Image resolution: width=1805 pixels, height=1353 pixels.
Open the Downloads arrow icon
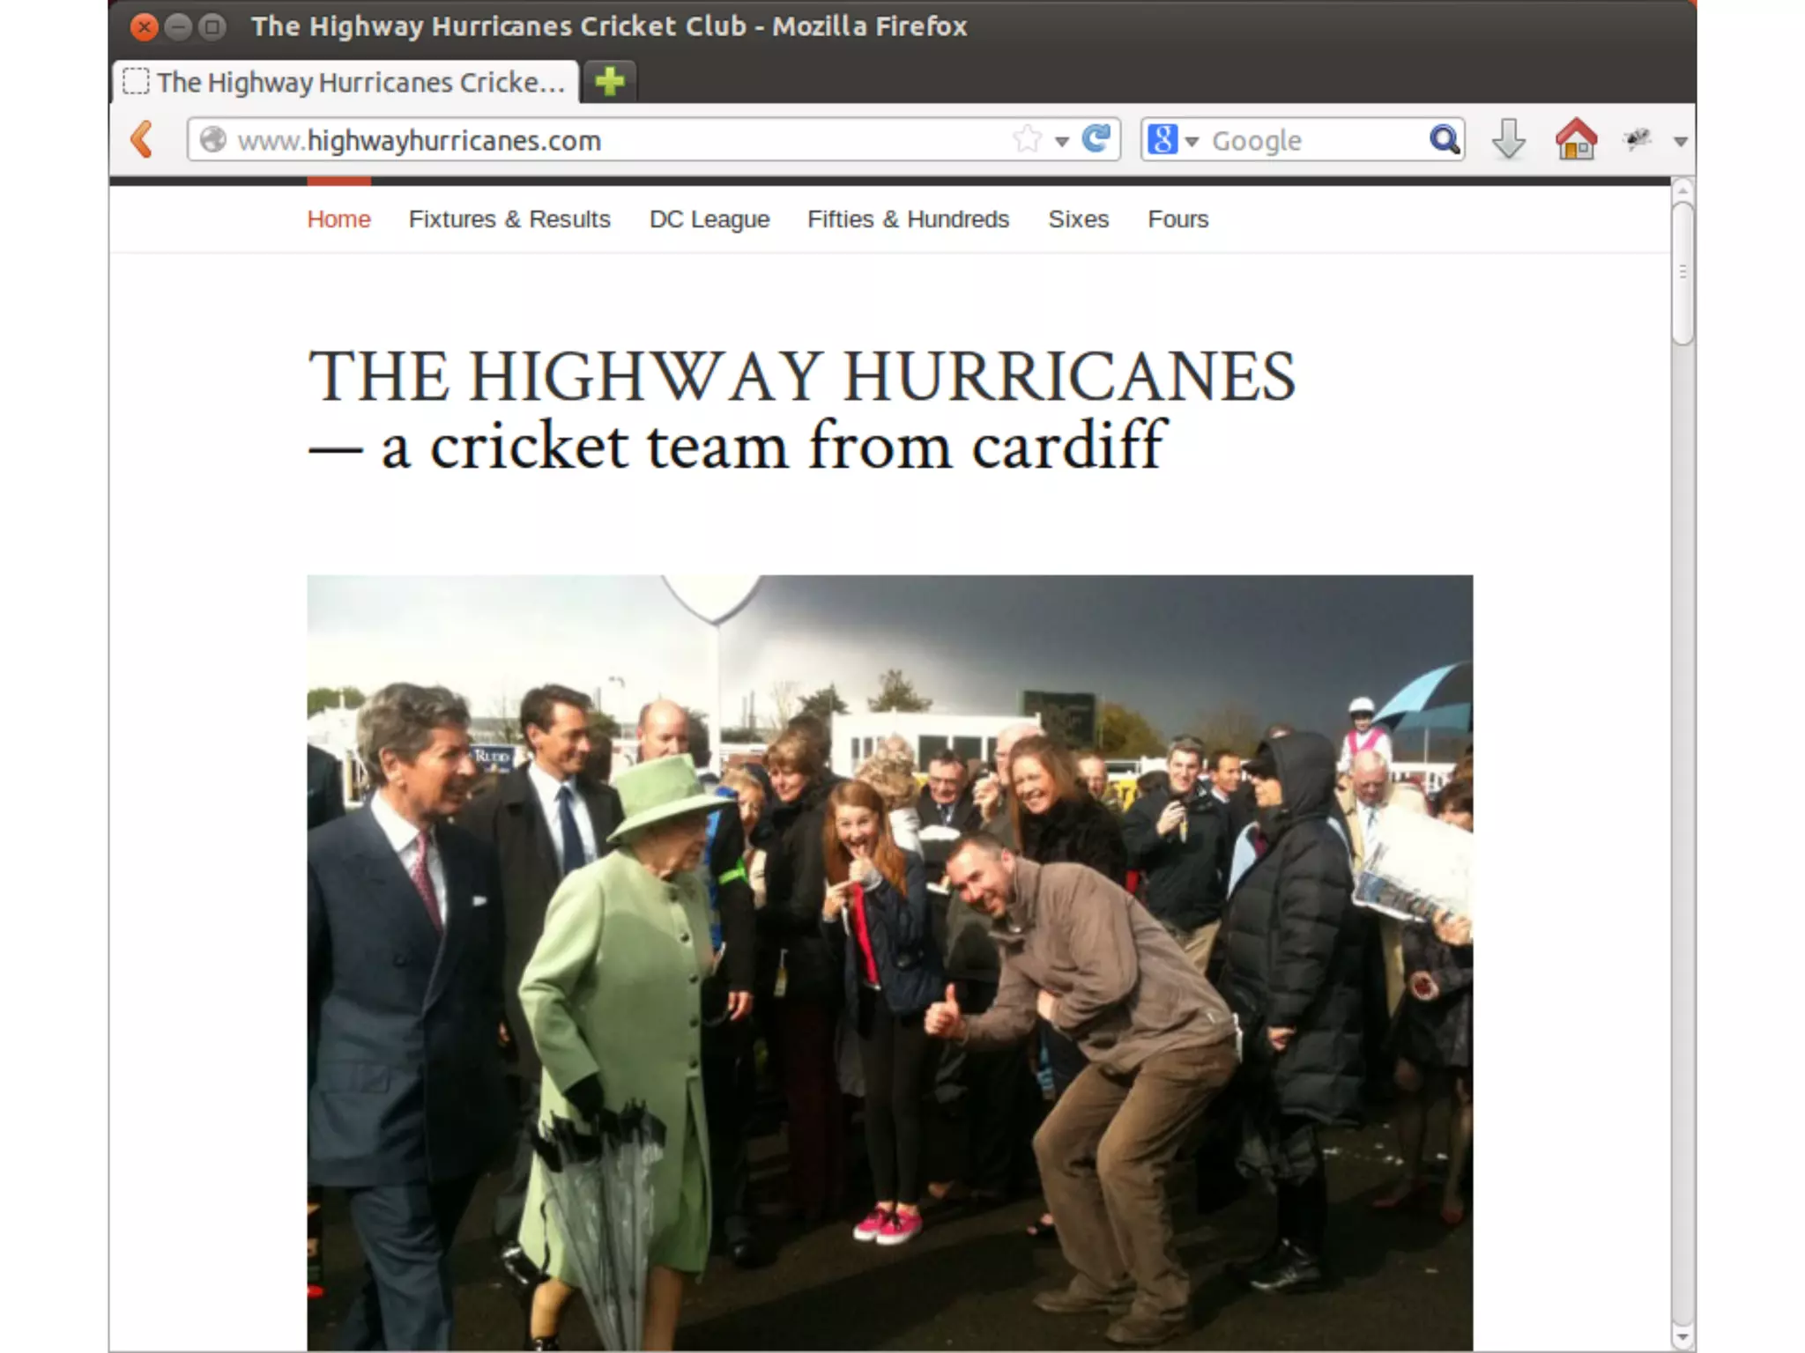coord(1509,139)
